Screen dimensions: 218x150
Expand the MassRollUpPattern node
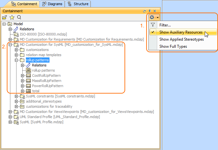[x=23, y=81]
